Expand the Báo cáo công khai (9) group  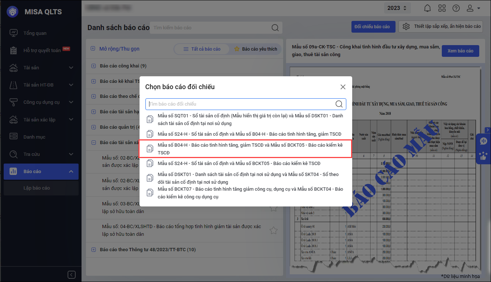point(93,66)
